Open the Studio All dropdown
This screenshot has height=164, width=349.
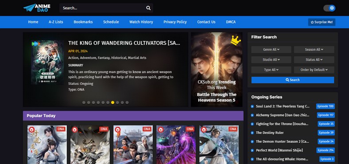pos(271,60)
